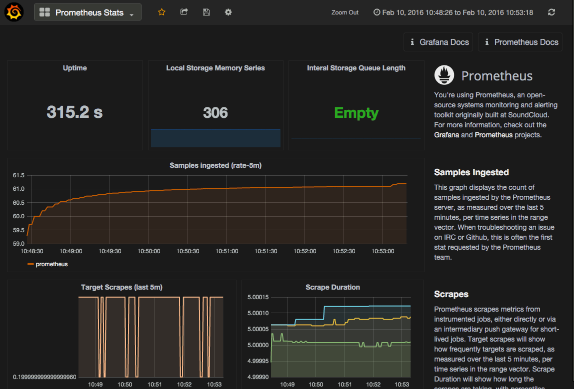Viewport: 574px width, 389px height.
Task: Open dashboard settings gear
Action: 228,12
